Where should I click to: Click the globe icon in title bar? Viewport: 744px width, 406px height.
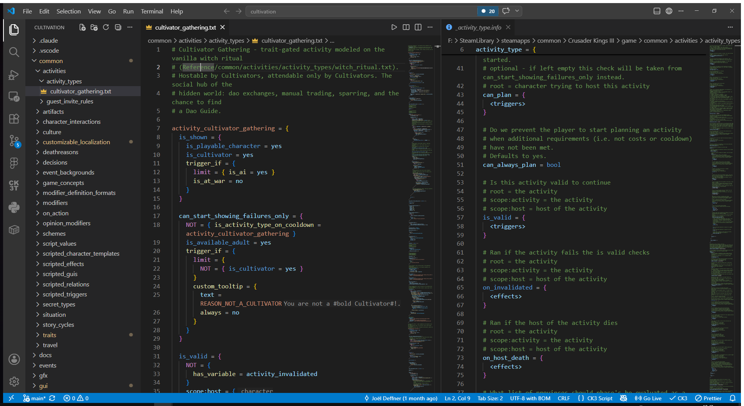click(669, 11)
